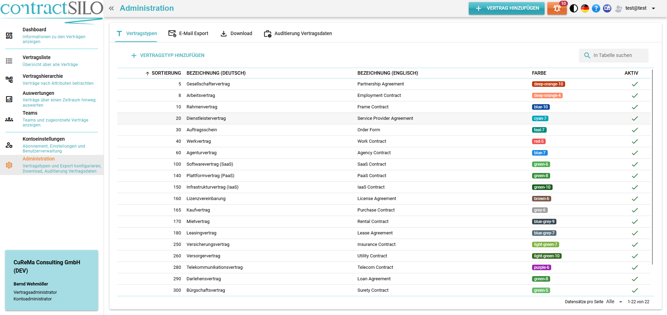Toggle active checkmark for Gesellschaftervertrag

coord(635,84)
